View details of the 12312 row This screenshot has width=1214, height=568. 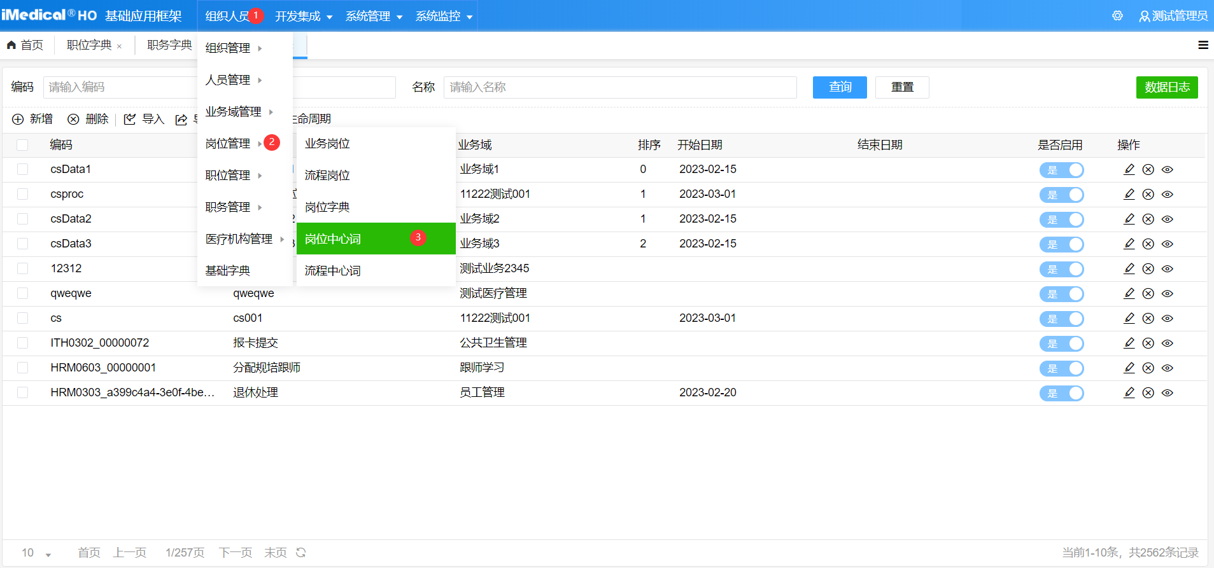[x=1168, y=268]
